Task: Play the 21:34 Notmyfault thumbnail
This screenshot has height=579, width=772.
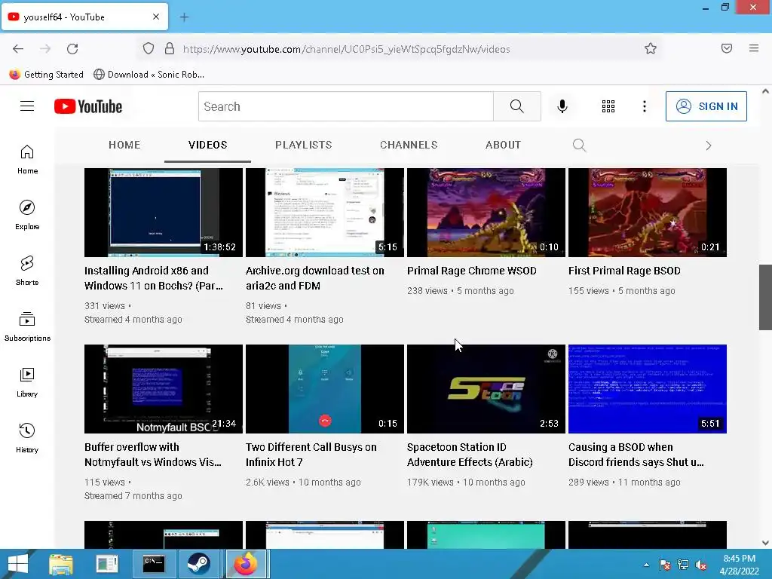Action: point(164,389)
